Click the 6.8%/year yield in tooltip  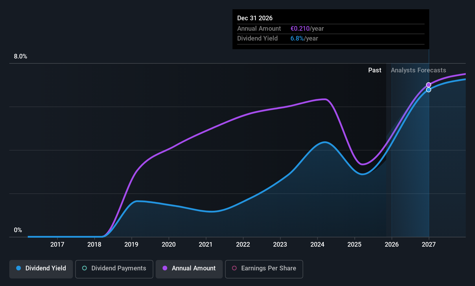304,38
